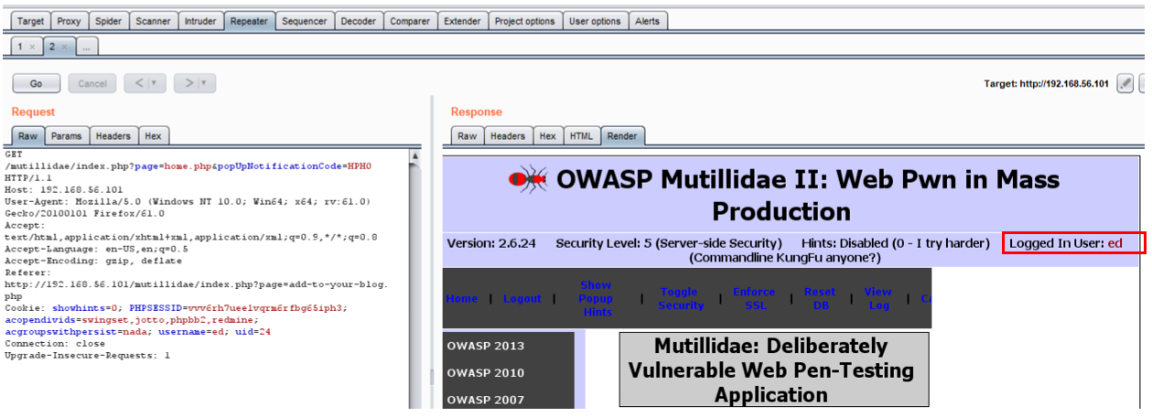The width and height of the screenshot is (1152, 417).
Task: Edit the target with the pencil icon
Action: click(x=1126, y=83)
